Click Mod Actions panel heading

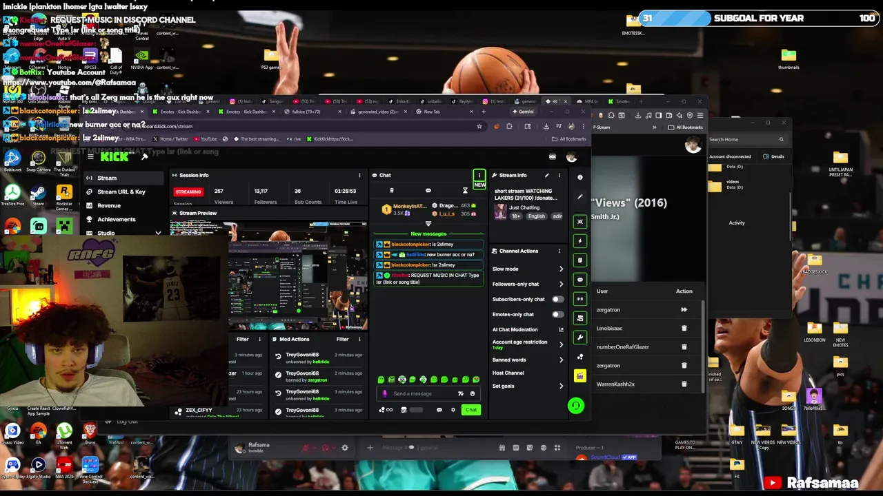point(295,339)
